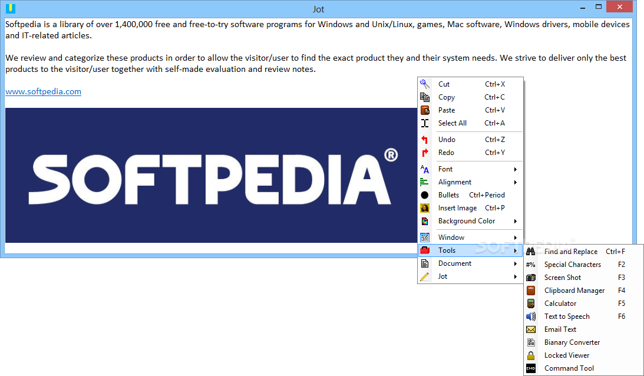Click the red Redo arrow icon

[425, 153]
